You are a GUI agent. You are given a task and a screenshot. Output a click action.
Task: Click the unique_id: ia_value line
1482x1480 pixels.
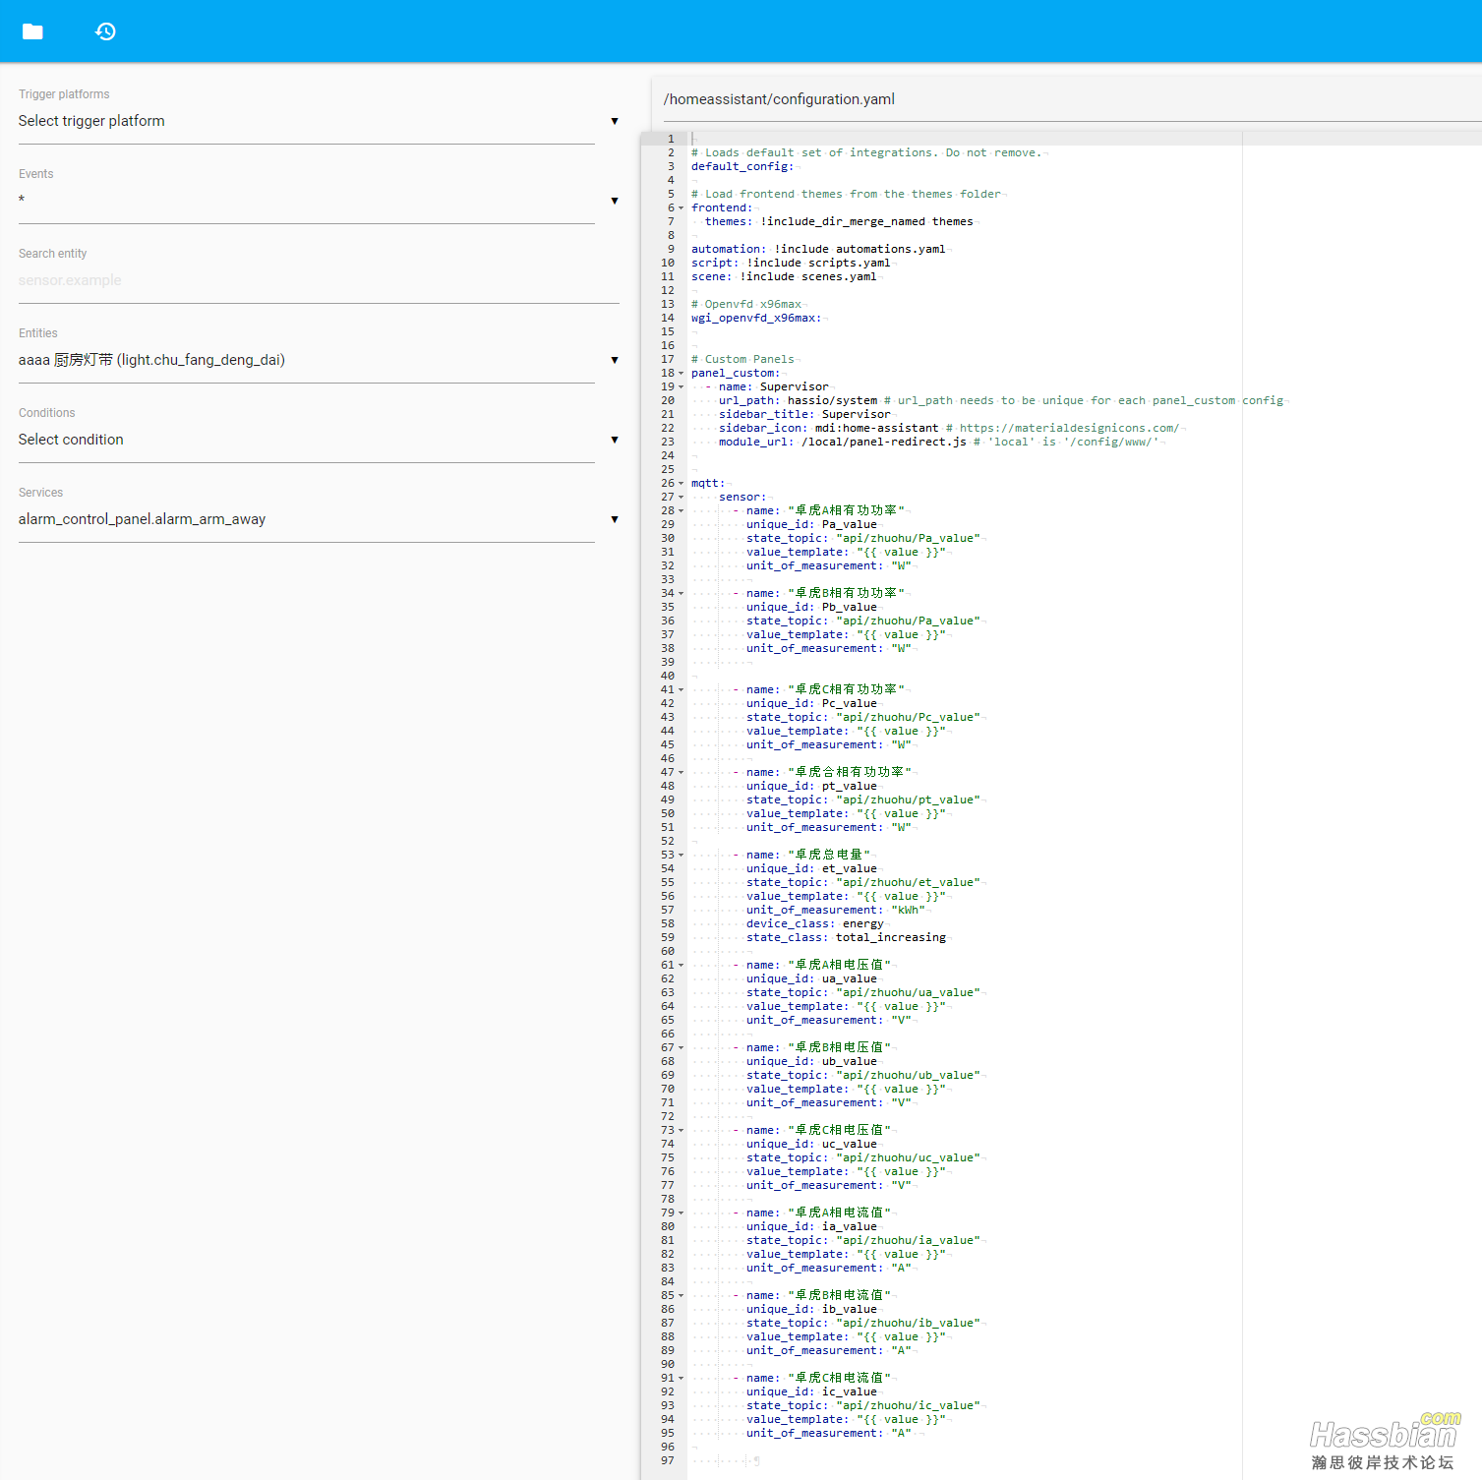click(x=811, y=1227)
